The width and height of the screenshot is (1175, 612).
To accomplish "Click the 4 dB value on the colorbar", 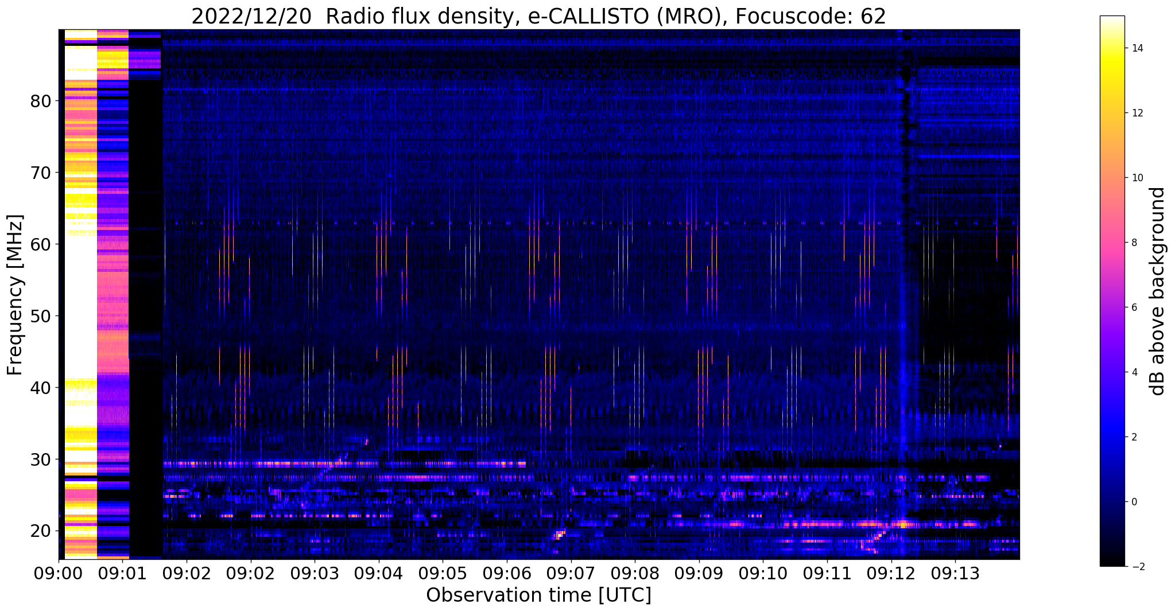I will pos(1134,372).
